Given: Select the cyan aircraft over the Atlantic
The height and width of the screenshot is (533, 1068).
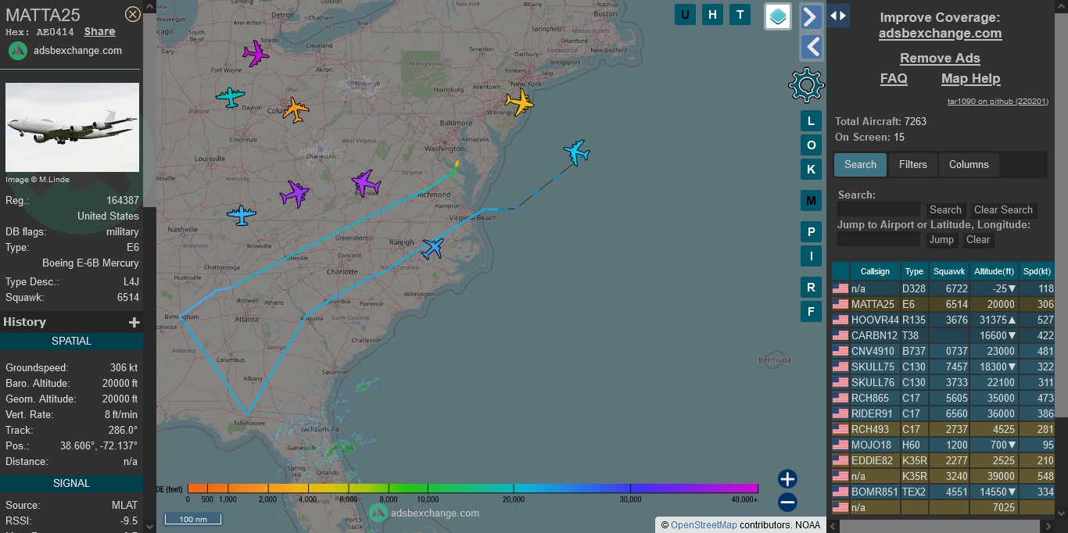Looking at the screenshot, I should [576, 152].
